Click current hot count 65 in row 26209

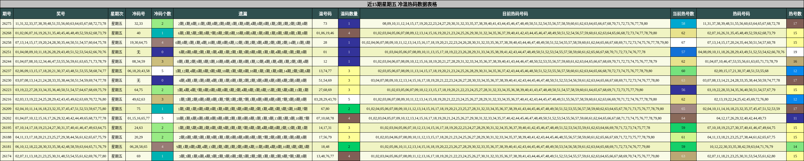683,109
